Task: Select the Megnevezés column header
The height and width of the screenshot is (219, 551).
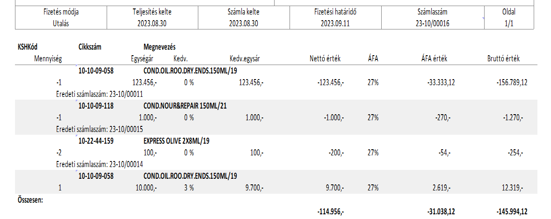Action: click(x=159, y=47)
